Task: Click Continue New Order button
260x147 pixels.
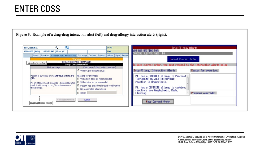Action: 66,100
